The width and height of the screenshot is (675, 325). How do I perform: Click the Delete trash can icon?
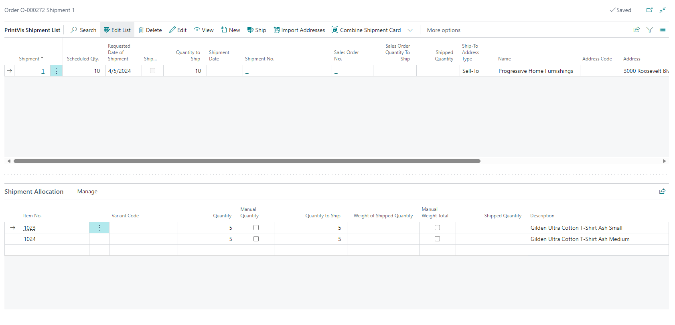click(x=141, y=30)
